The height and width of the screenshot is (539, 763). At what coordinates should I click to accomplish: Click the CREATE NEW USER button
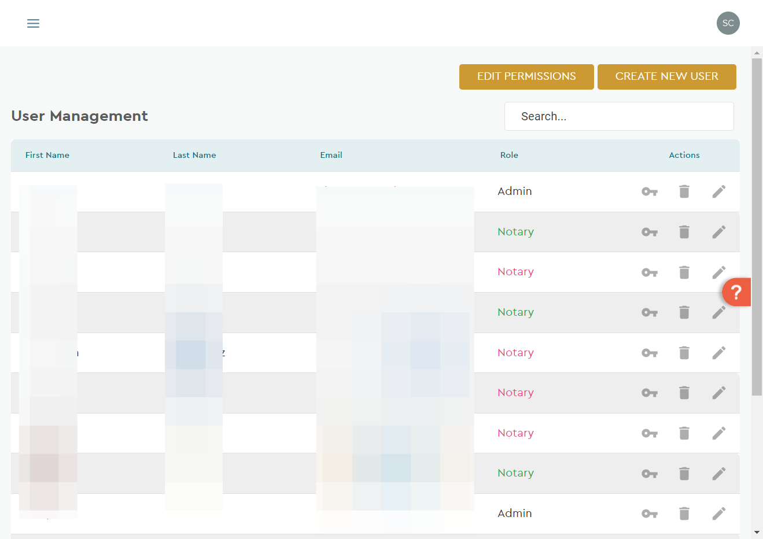[667, 77]
